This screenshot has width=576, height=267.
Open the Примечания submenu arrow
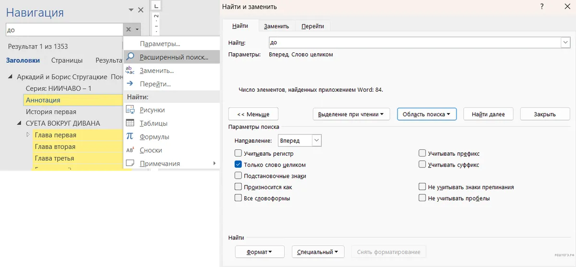pos(214,163)
